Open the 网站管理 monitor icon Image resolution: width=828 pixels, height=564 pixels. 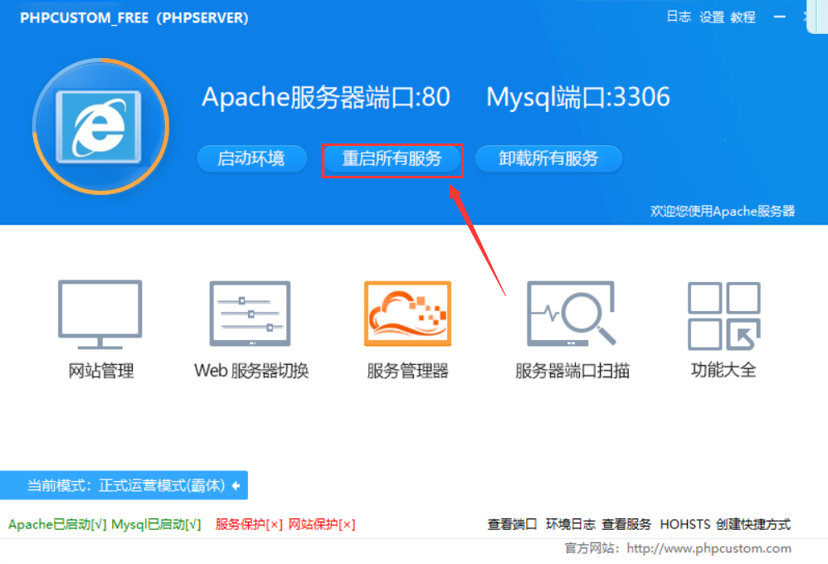(100, 314)
